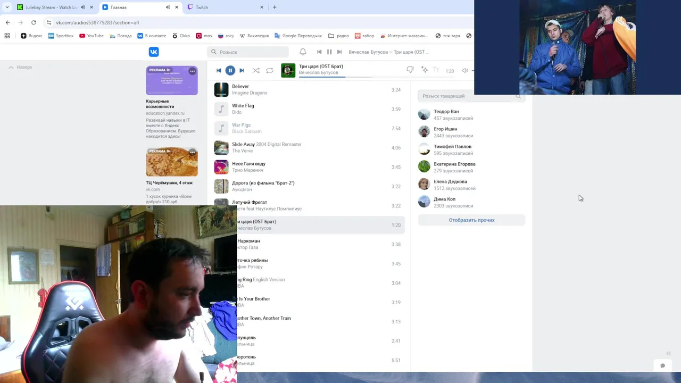Close the Главная browser tab
This screenshot has height=383, width=681.
(x=177, y=7)
